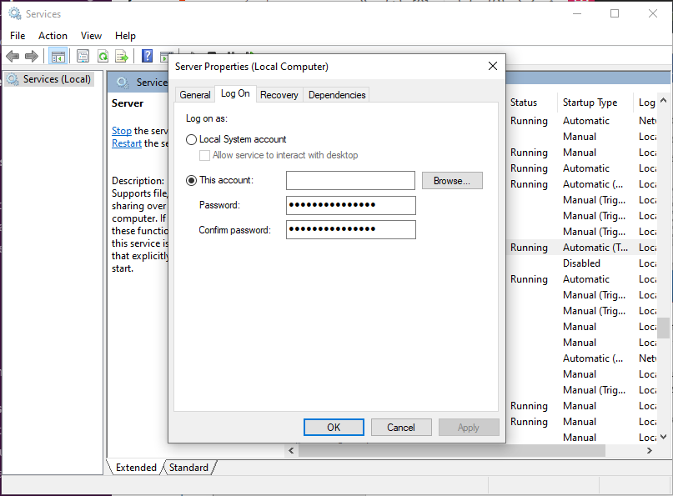Open the File menu
This screenshot has height=496, width=673.
coord(18,36)
